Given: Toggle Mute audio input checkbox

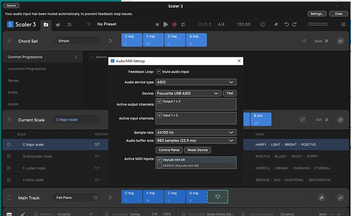Looking at the screenshot, I should pos(159,71).
